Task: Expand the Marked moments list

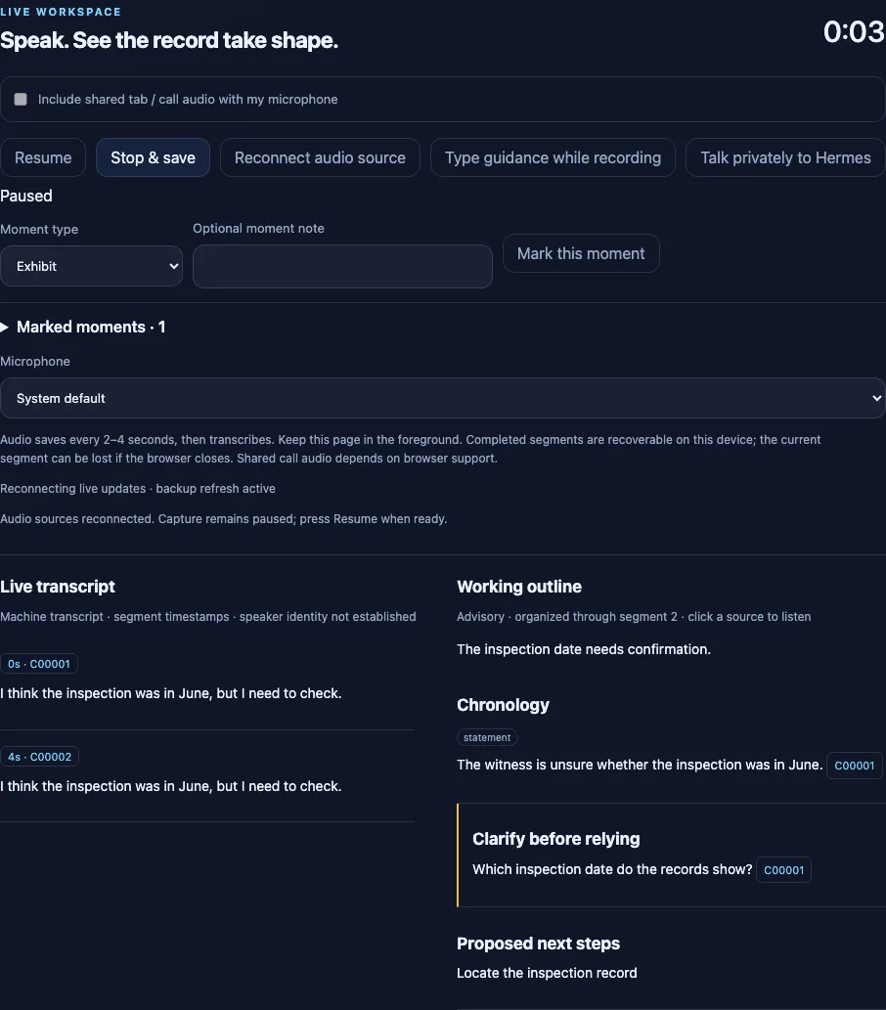Action: 83,328
